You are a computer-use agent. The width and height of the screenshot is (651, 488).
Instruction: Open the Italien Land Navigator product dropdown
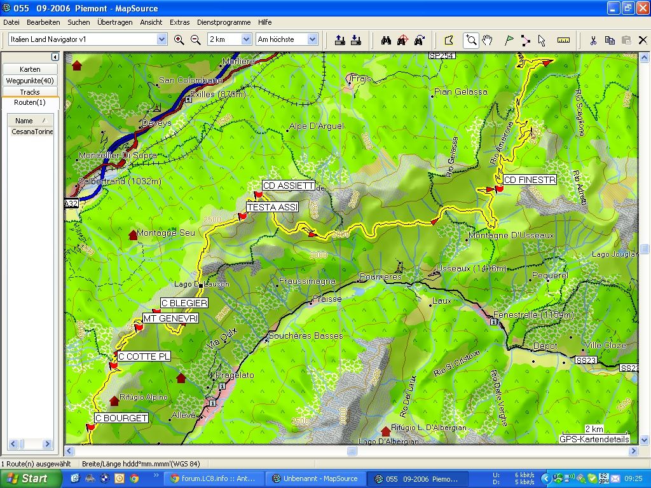pos(161,39)
